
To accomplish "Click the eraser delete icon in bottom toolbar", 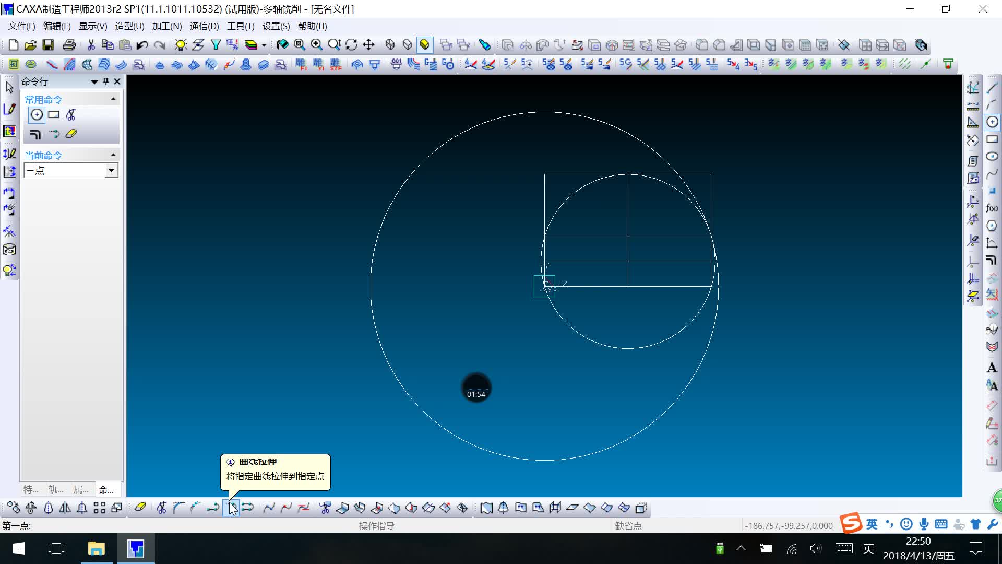I will tap(140, 507).
